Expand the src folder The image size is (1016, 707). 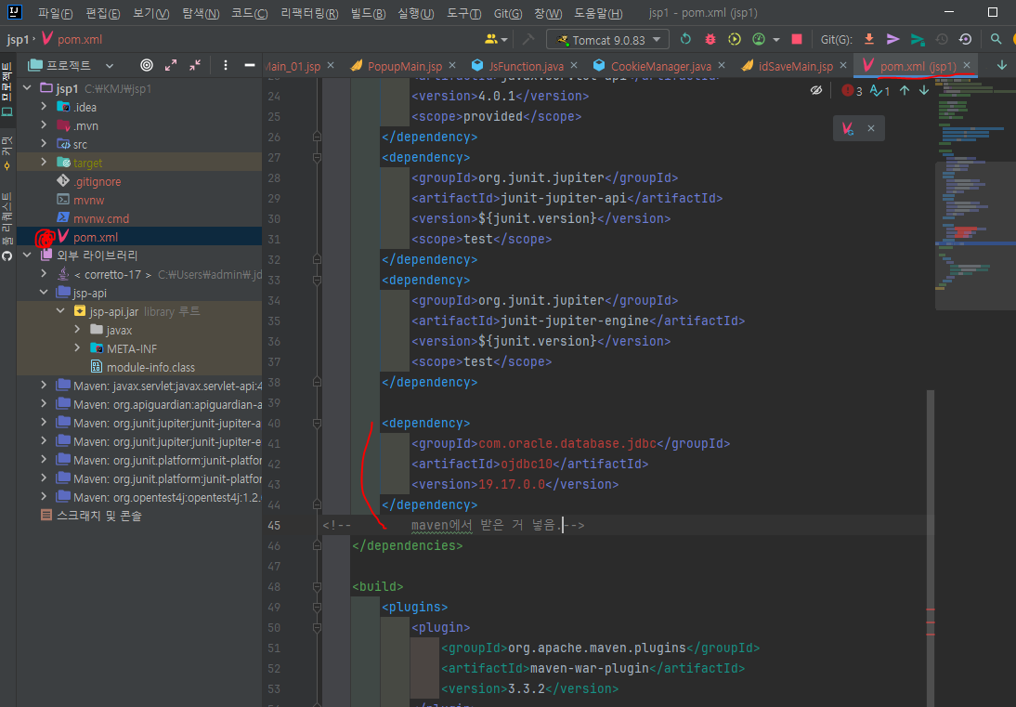click(x=44, y=144)
